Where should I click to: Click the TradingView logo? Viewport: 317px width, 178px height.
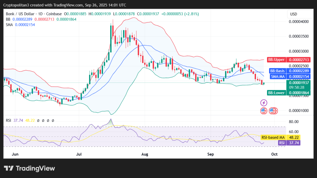click(29, 168)
